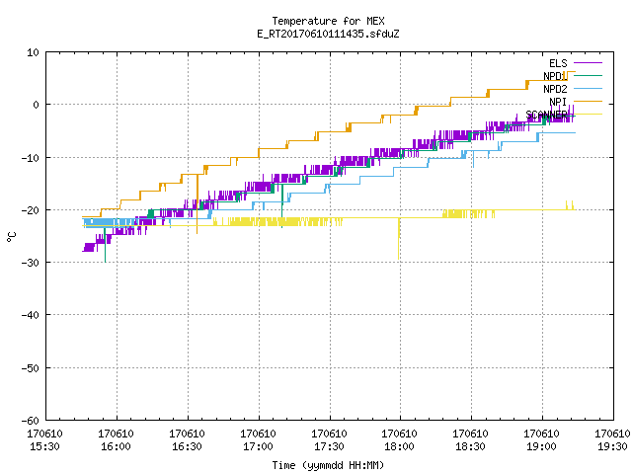632x474 pixels.
Task: Click the x-axis time label 18:30
Action: coord(470,446)
